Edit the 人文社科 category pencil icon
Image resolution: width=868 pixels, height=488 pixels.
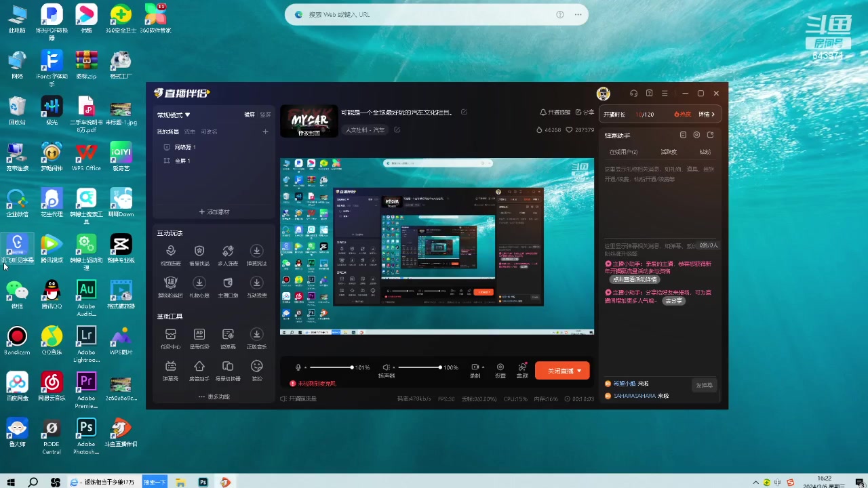pyautogui.click(x=397, y=130)
